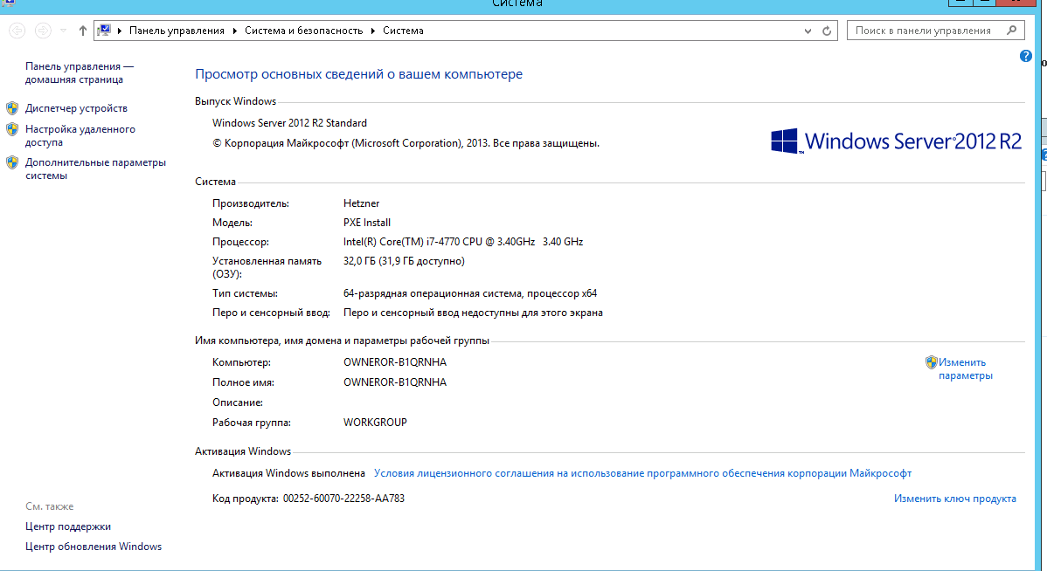Open Дополнительные параметры системы link
The image size is (1047, 571).
click(95, 169)
